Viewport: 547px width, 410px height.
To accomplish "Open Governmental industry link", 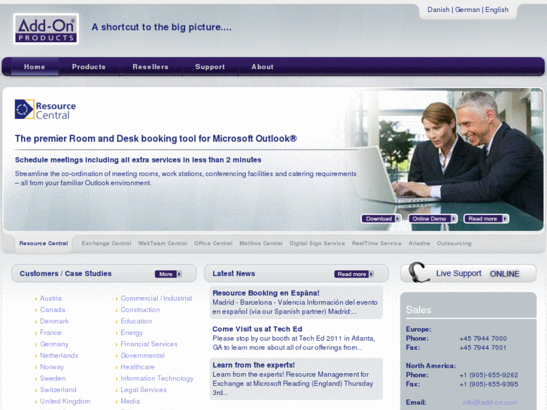I will pos(142,356).
